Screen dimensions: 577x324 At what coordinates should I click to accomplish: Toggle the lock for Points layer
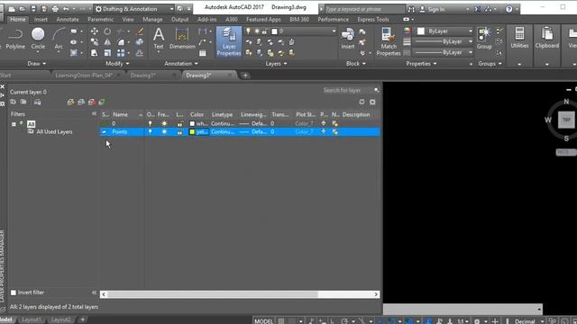pos(179,132)
